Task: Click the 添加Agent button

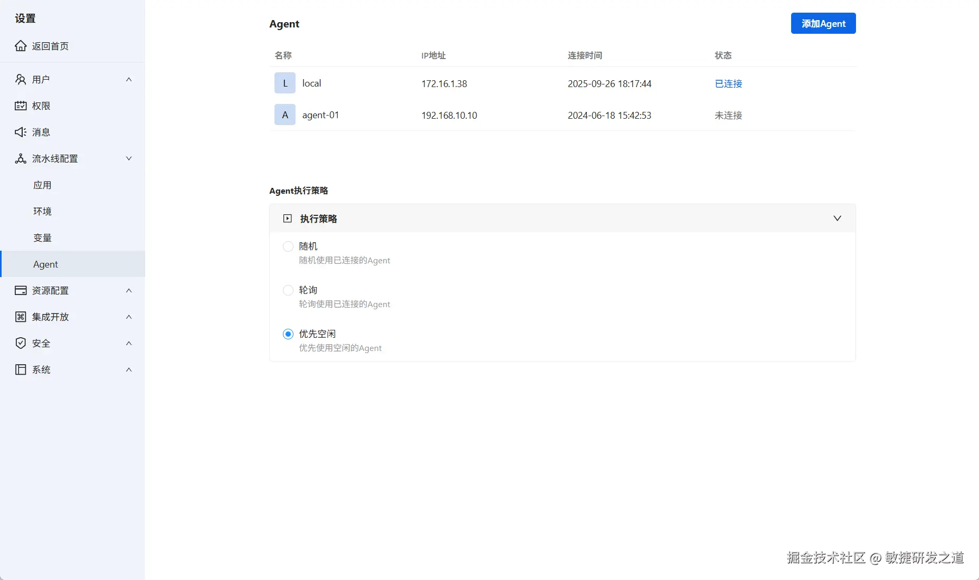Action: tap(823, 23)
